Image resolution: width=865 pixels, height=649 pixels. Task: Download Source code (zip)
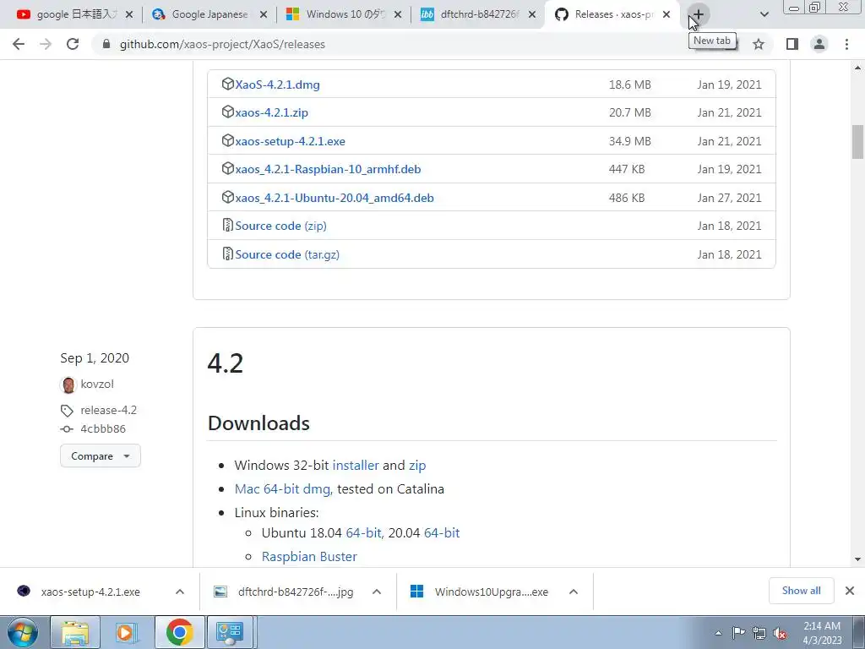point(280,226)
